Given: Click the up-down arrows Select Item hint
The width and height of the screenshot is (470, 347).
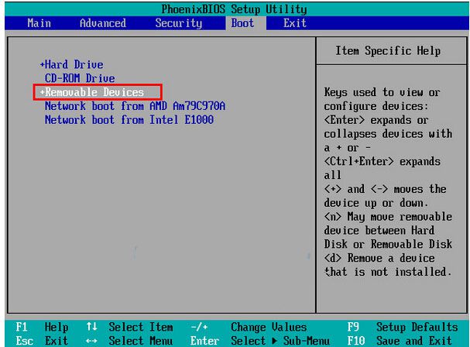Looking at the screenshot, I should click(128, 327).
